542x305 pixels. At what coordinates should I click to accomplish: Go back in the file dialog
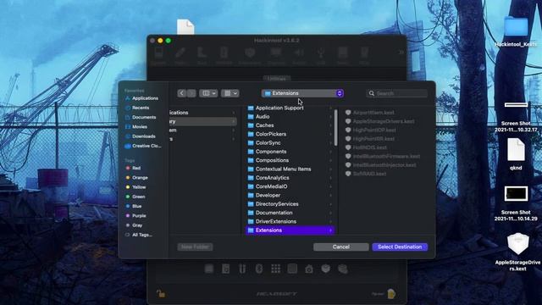[182, 93]
